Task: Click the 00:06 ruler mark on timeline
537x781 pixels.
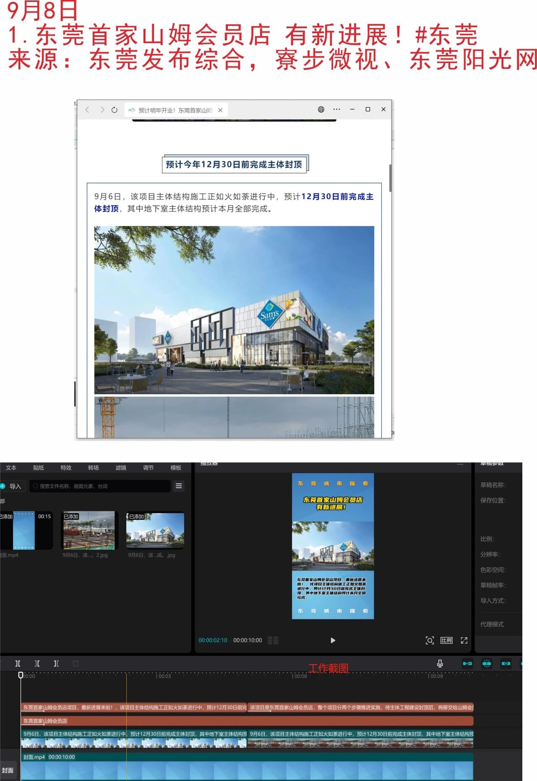Action: pyautogui.click(x=300, y=676)
